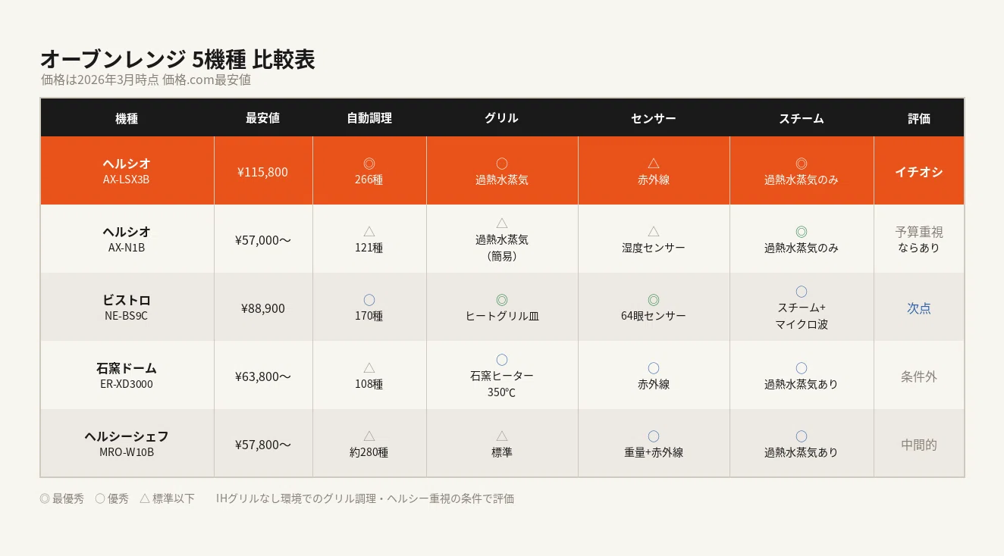
Task: Select the スチーム column header
Action: pyautogui.click(x=802, y=118)
